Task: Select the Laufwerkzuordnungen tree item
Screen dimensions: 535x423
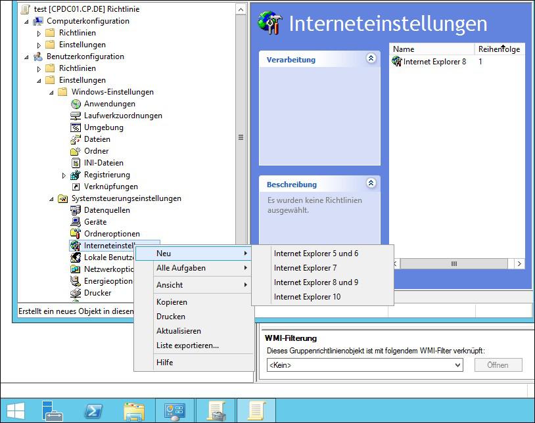Action: tap(123, 116)
